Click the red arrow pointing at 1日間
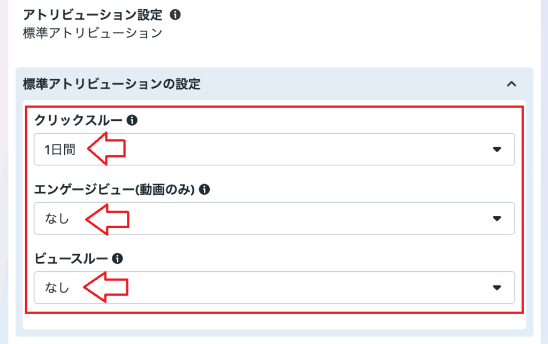 (x=106, y=148)
